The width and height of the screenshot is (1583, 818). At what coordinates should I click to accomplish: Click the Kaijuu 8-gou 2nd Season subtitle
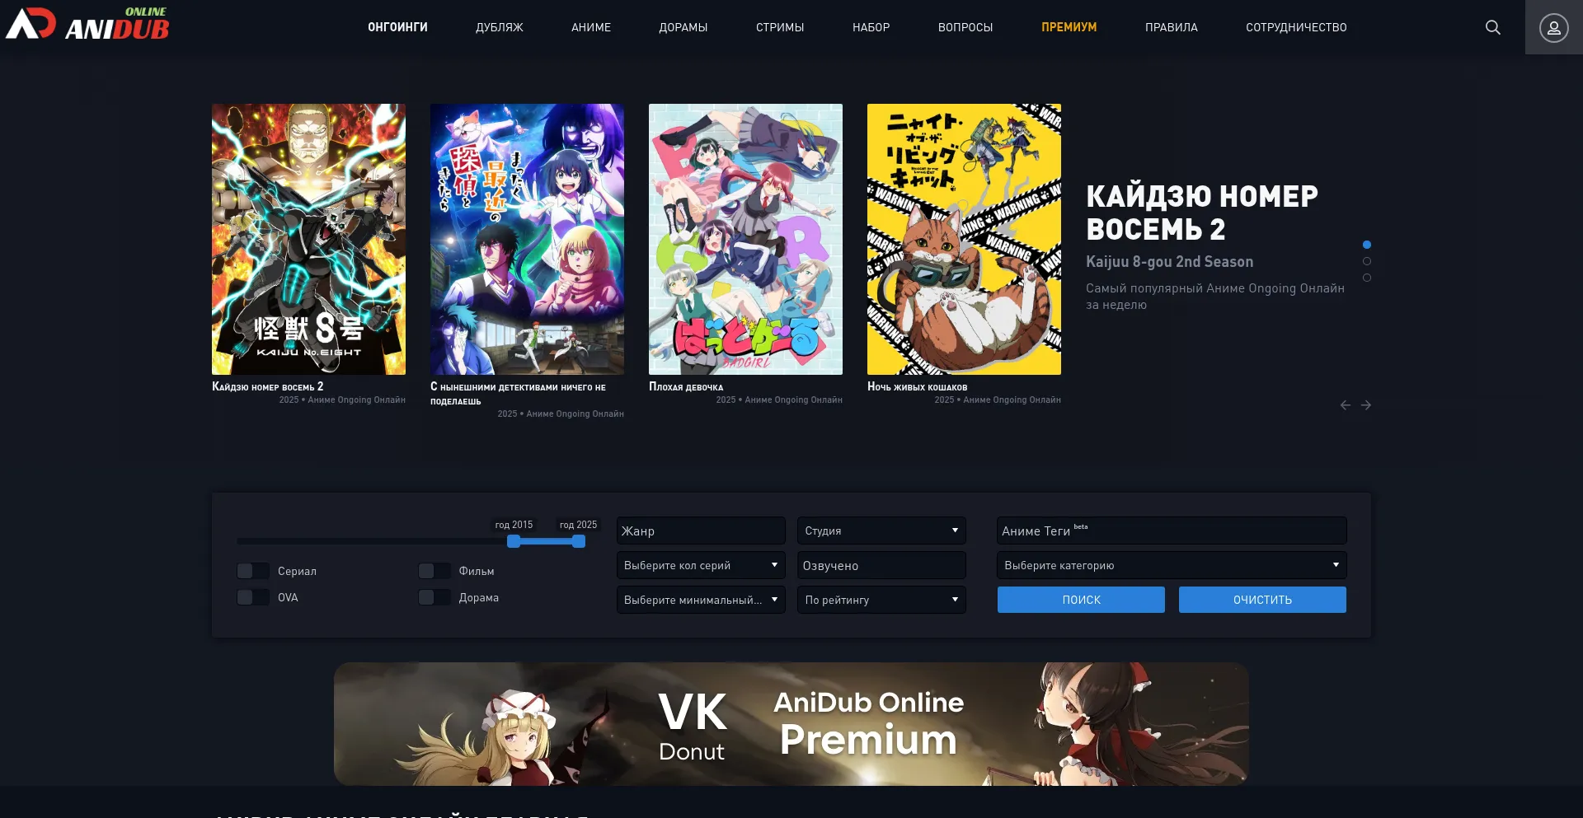1169,262
